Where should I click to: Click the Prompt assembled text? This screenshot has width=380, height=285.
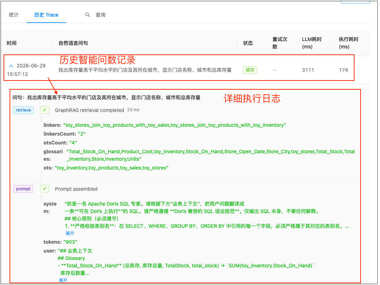point(76,189)
